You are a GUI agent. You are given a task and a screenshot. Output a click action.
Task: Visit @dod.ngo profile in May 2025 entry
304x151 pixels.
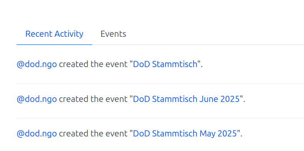coord(37,134)
